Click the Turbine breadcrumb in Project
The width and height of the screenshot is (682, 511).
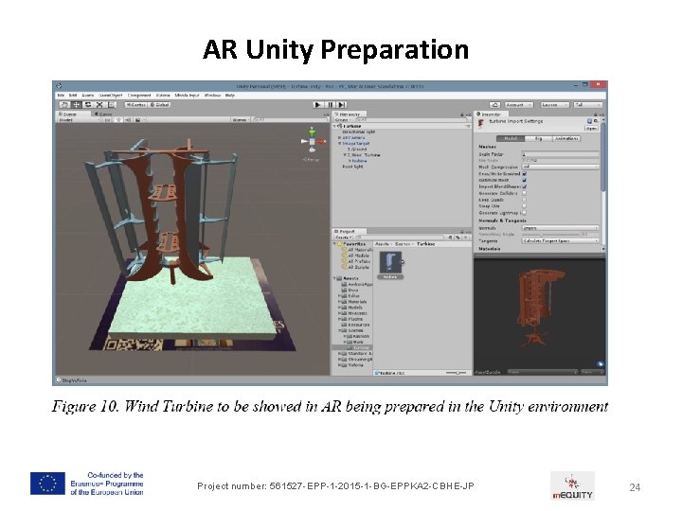(426, 244)
